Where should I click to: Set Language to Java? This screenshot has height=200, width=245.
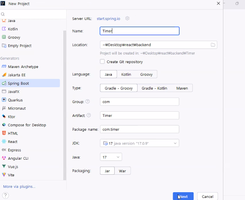click(108, 75)
